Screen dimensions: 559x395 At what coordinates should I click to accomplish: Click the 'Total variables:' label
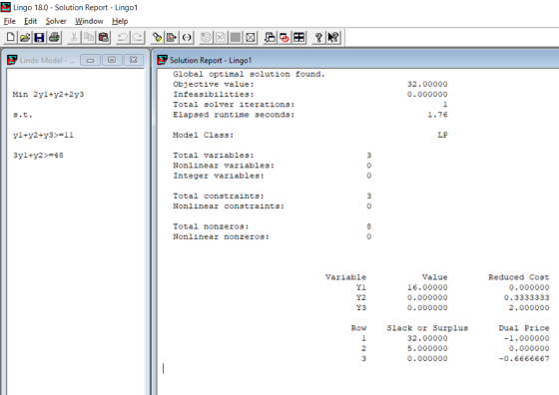point(214,156)
